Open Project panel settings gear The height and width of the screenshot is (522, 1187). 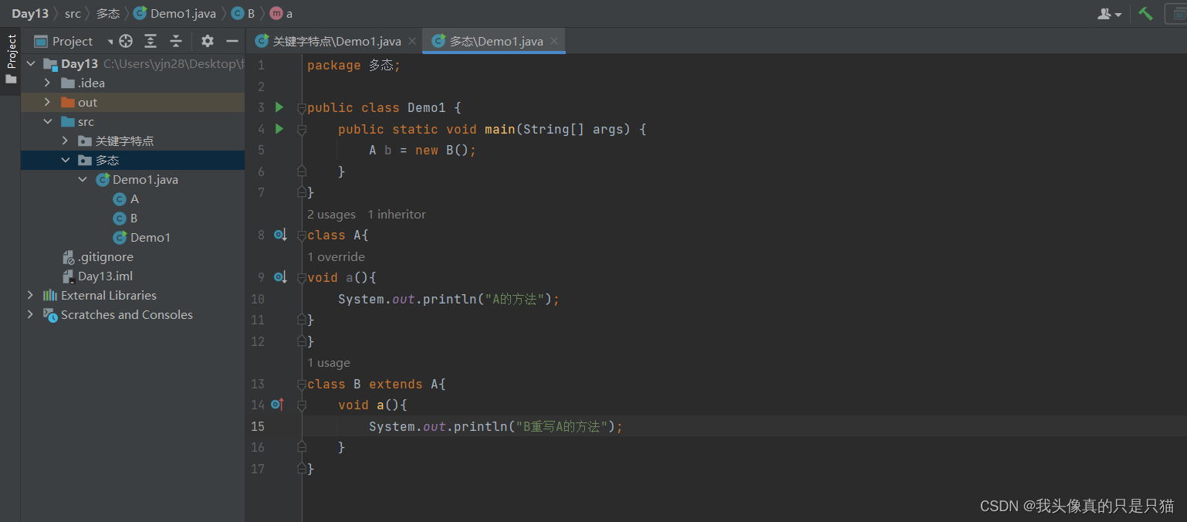208,41
